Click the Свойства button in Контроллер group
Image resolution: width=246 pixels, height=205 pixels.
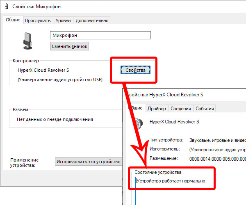coord(135,70)
